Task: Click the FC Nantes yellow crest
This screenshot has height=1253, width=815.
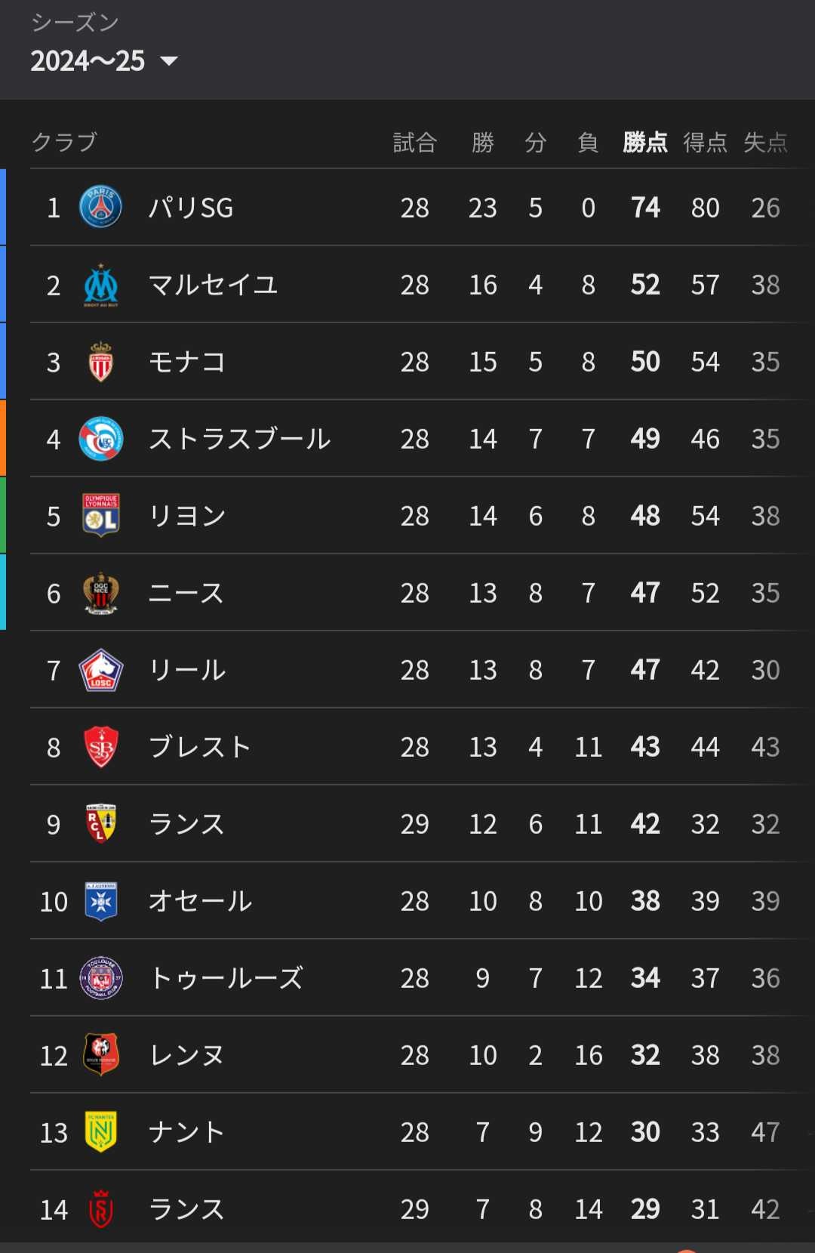Action: click(x=101, y=1132)
